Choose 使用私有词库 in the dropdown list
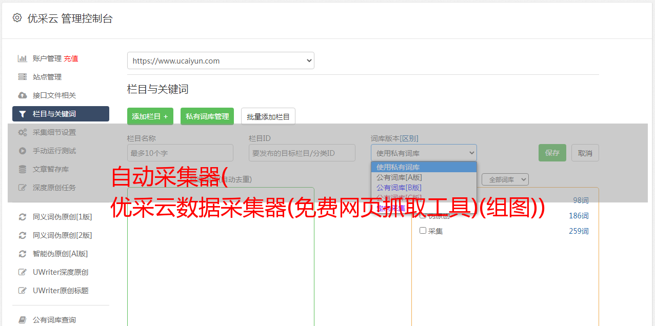 click(424, 167)
